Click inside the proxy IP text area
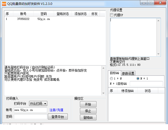This screenshot has height=130, width=168. click(133, 37)
